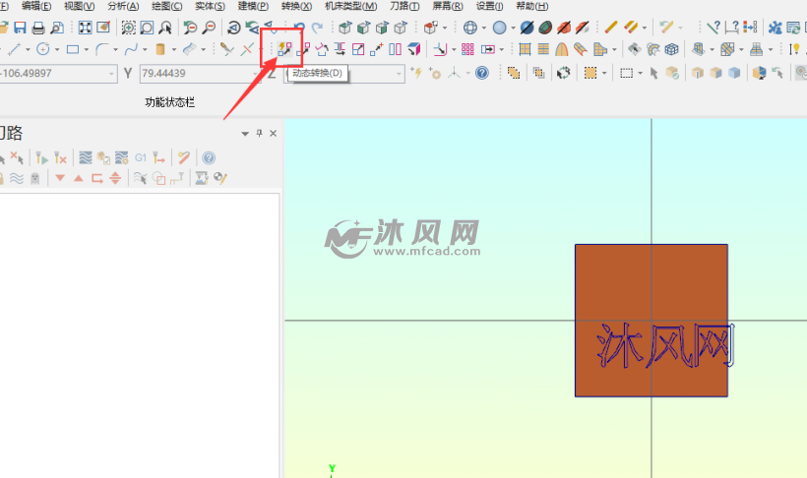Click the pink Rectangular array icon
The width and height of the screenshot is (807, 478).
pyautogui.click(x=467, y=49)
